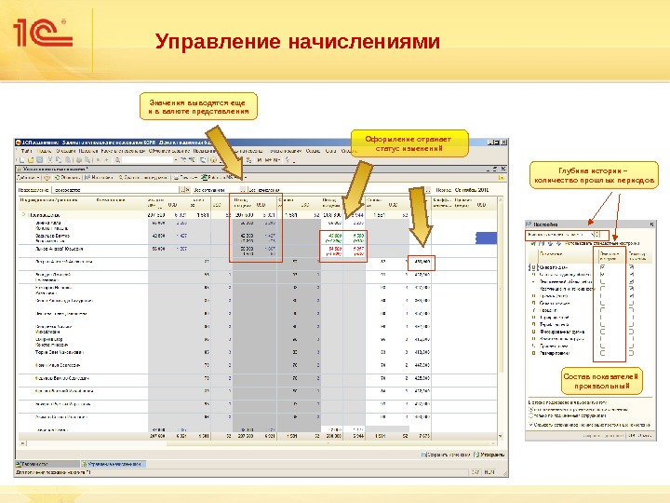Click the blue move-up arrow in Настройка panel
This screenshot has width=670, height=503.
coord(550,243)
